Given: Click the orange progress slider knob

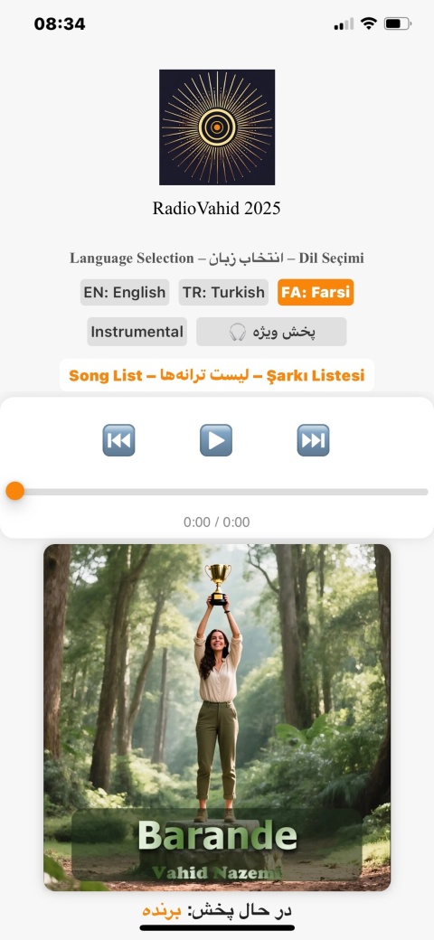Looking at the screenshot, I should (x=15, y=491).
